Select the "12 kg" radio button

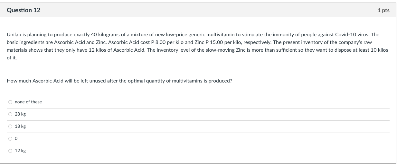point(10,151)
